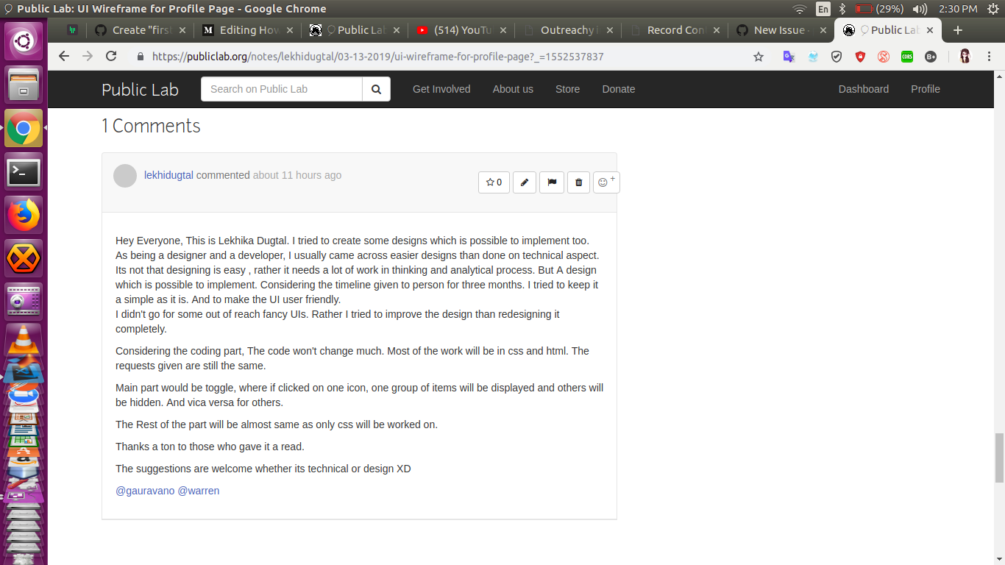Click the page vertical scrollbar thumb
The width and height of the screenshot is (1005, 565).
click(999, 458)
